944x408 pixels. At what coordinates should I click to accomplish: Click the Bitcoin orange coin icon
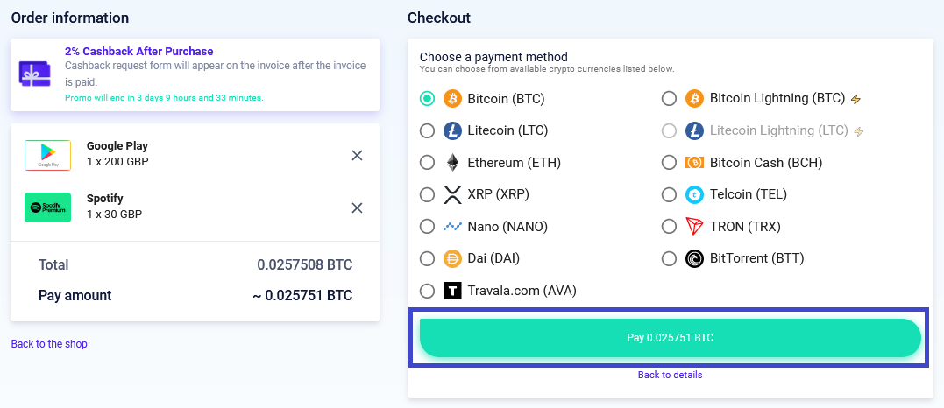pos(453,99)
